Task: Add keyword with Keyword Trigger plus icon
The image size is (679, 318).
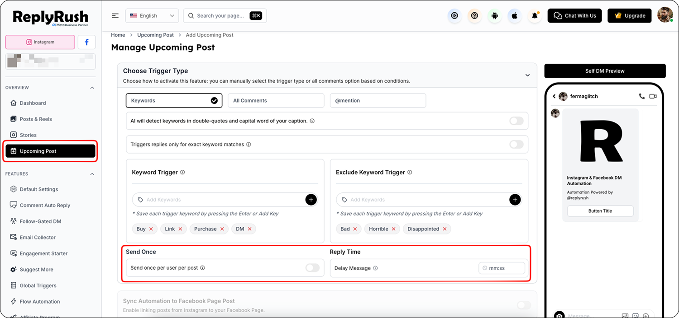Action: pos(311,200)
